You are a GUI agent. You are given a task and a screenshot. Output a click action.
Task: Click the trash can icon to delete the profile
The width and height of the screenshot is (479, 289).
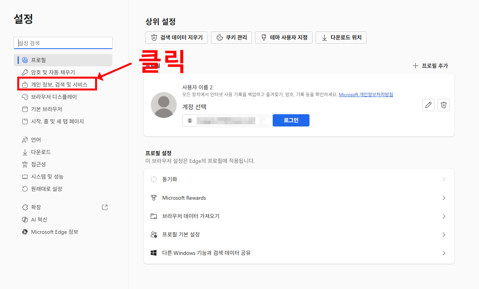[x=444, y=105]
